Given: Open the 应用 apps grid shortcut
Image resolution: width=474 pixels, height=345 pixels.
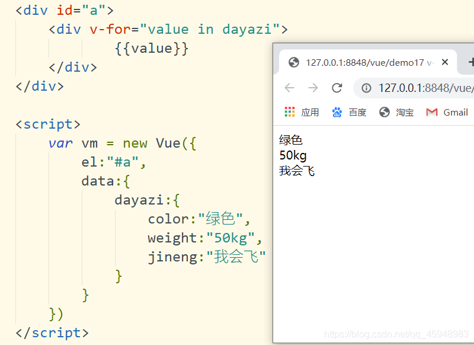Looking at the screenshot, I should tap(302, 112).
